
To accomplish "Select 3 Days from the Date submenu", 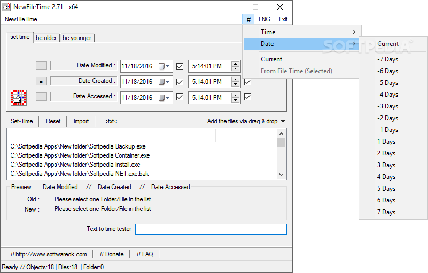I will pyautogui.click(x=393, y=165).
